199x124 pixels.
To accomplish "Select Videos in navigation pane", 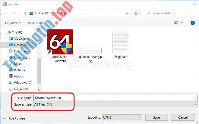I will click(x=19, y=76).
